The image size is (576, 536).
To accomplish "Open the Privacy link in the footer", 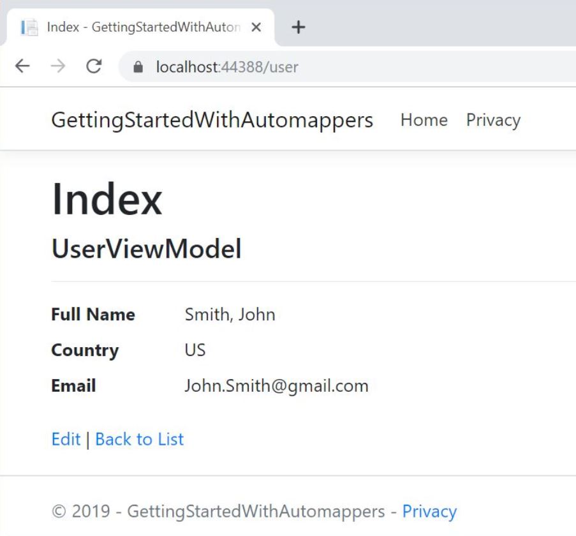I will point(429,511).
